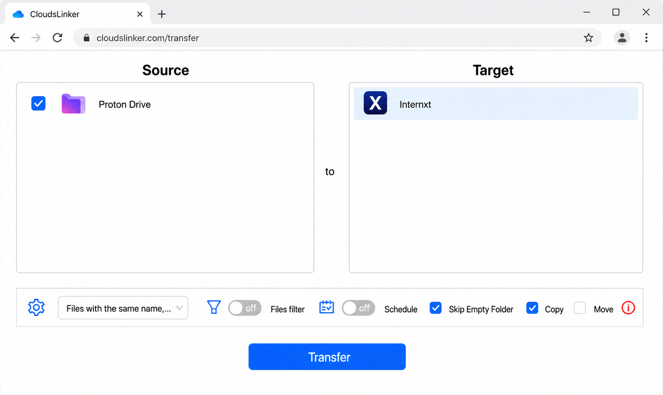Reload the page with the refresh icon
The image size is (663, 395).
[x=58, y=38]
